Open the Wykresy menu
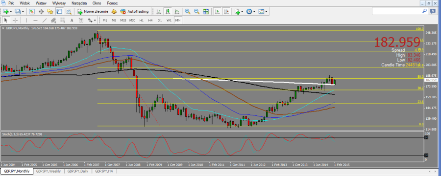 pos(59,3)
